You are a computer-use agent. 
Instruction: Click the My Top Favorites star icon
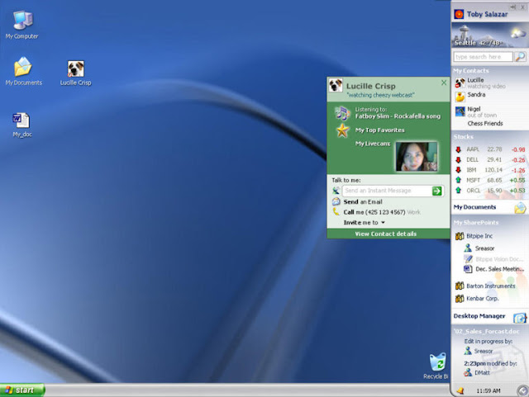[342, 130]
